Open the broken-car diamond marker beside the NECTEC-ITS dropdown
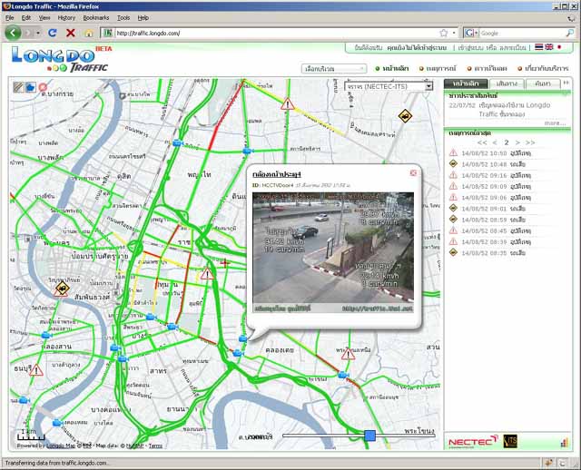 pos(406,116)
